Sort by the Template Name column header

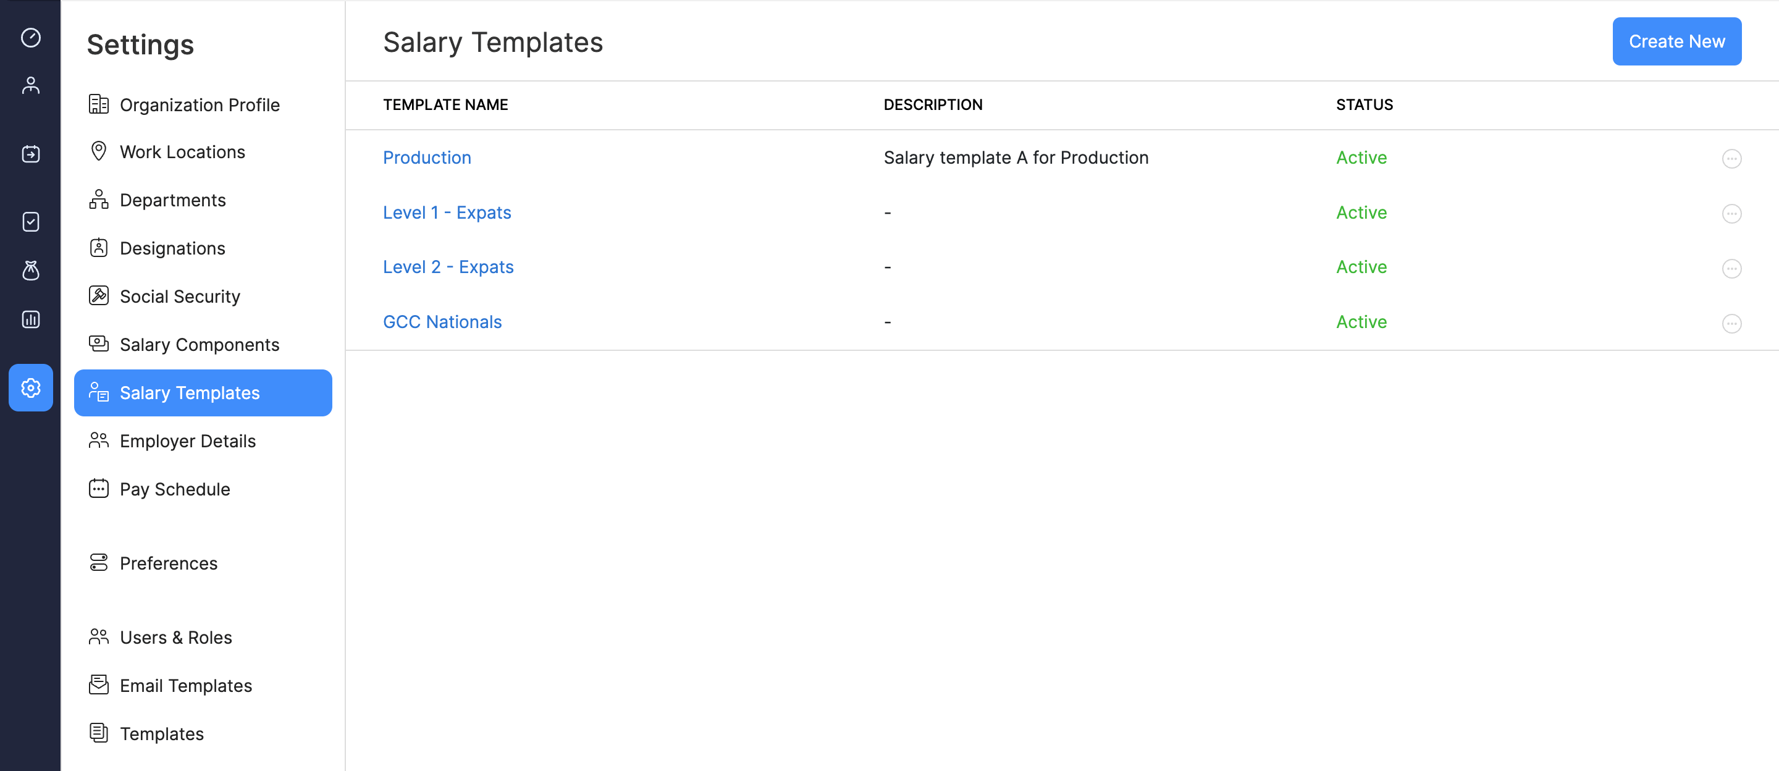pyautogui.click(x=445, y=104)
